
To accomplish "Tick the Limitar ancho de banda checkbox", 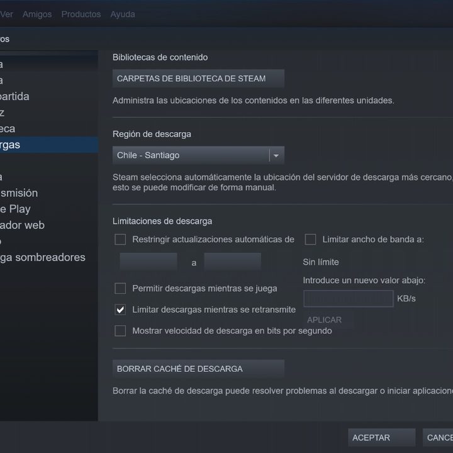I will [310, 239].
